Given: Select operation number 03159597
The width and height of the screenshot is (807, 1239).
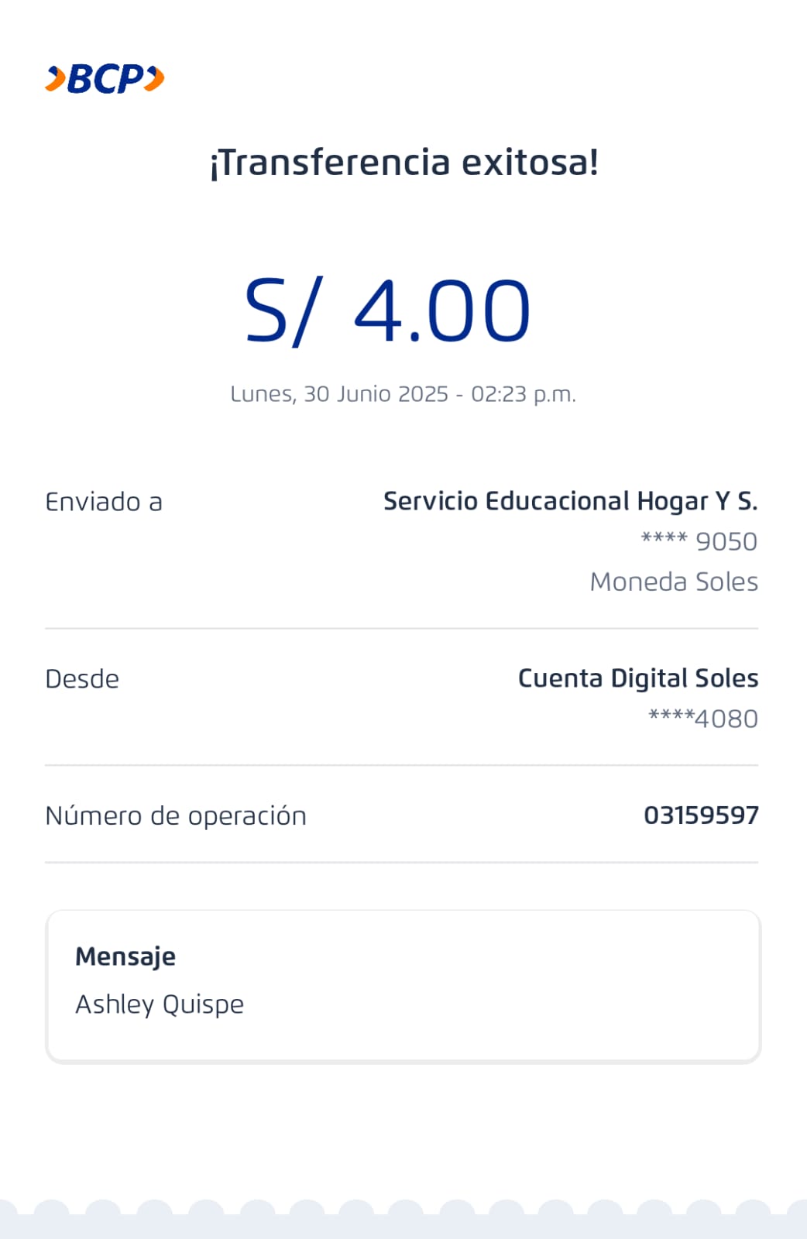Looking at the screenshot, I should (x=701, y=815).
